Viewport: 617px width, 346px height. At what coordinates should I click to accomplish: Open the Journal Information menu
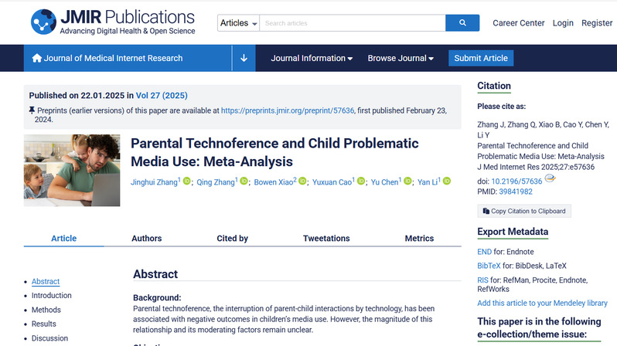point(311,58)
